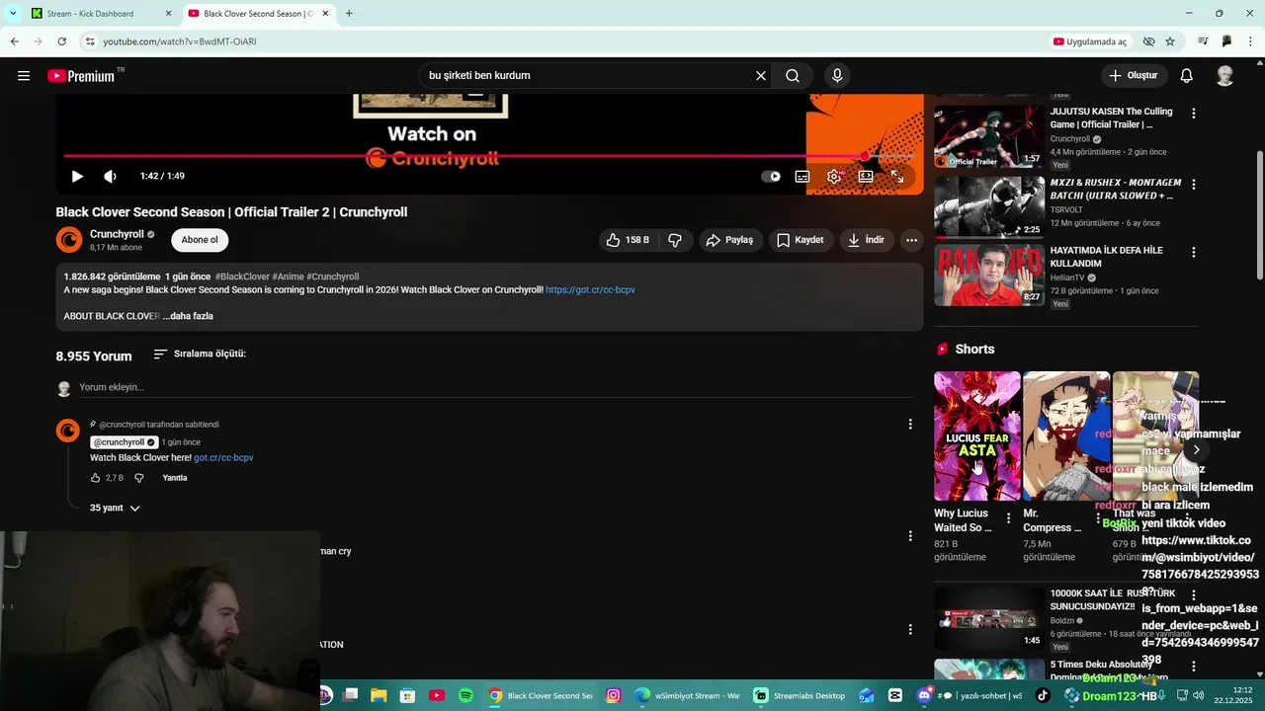Image resolution: width=1265 pixels, height=711 pixels.
Task: Open the Crunchyroll channel avatar
Action: click(x=69, y=240)
